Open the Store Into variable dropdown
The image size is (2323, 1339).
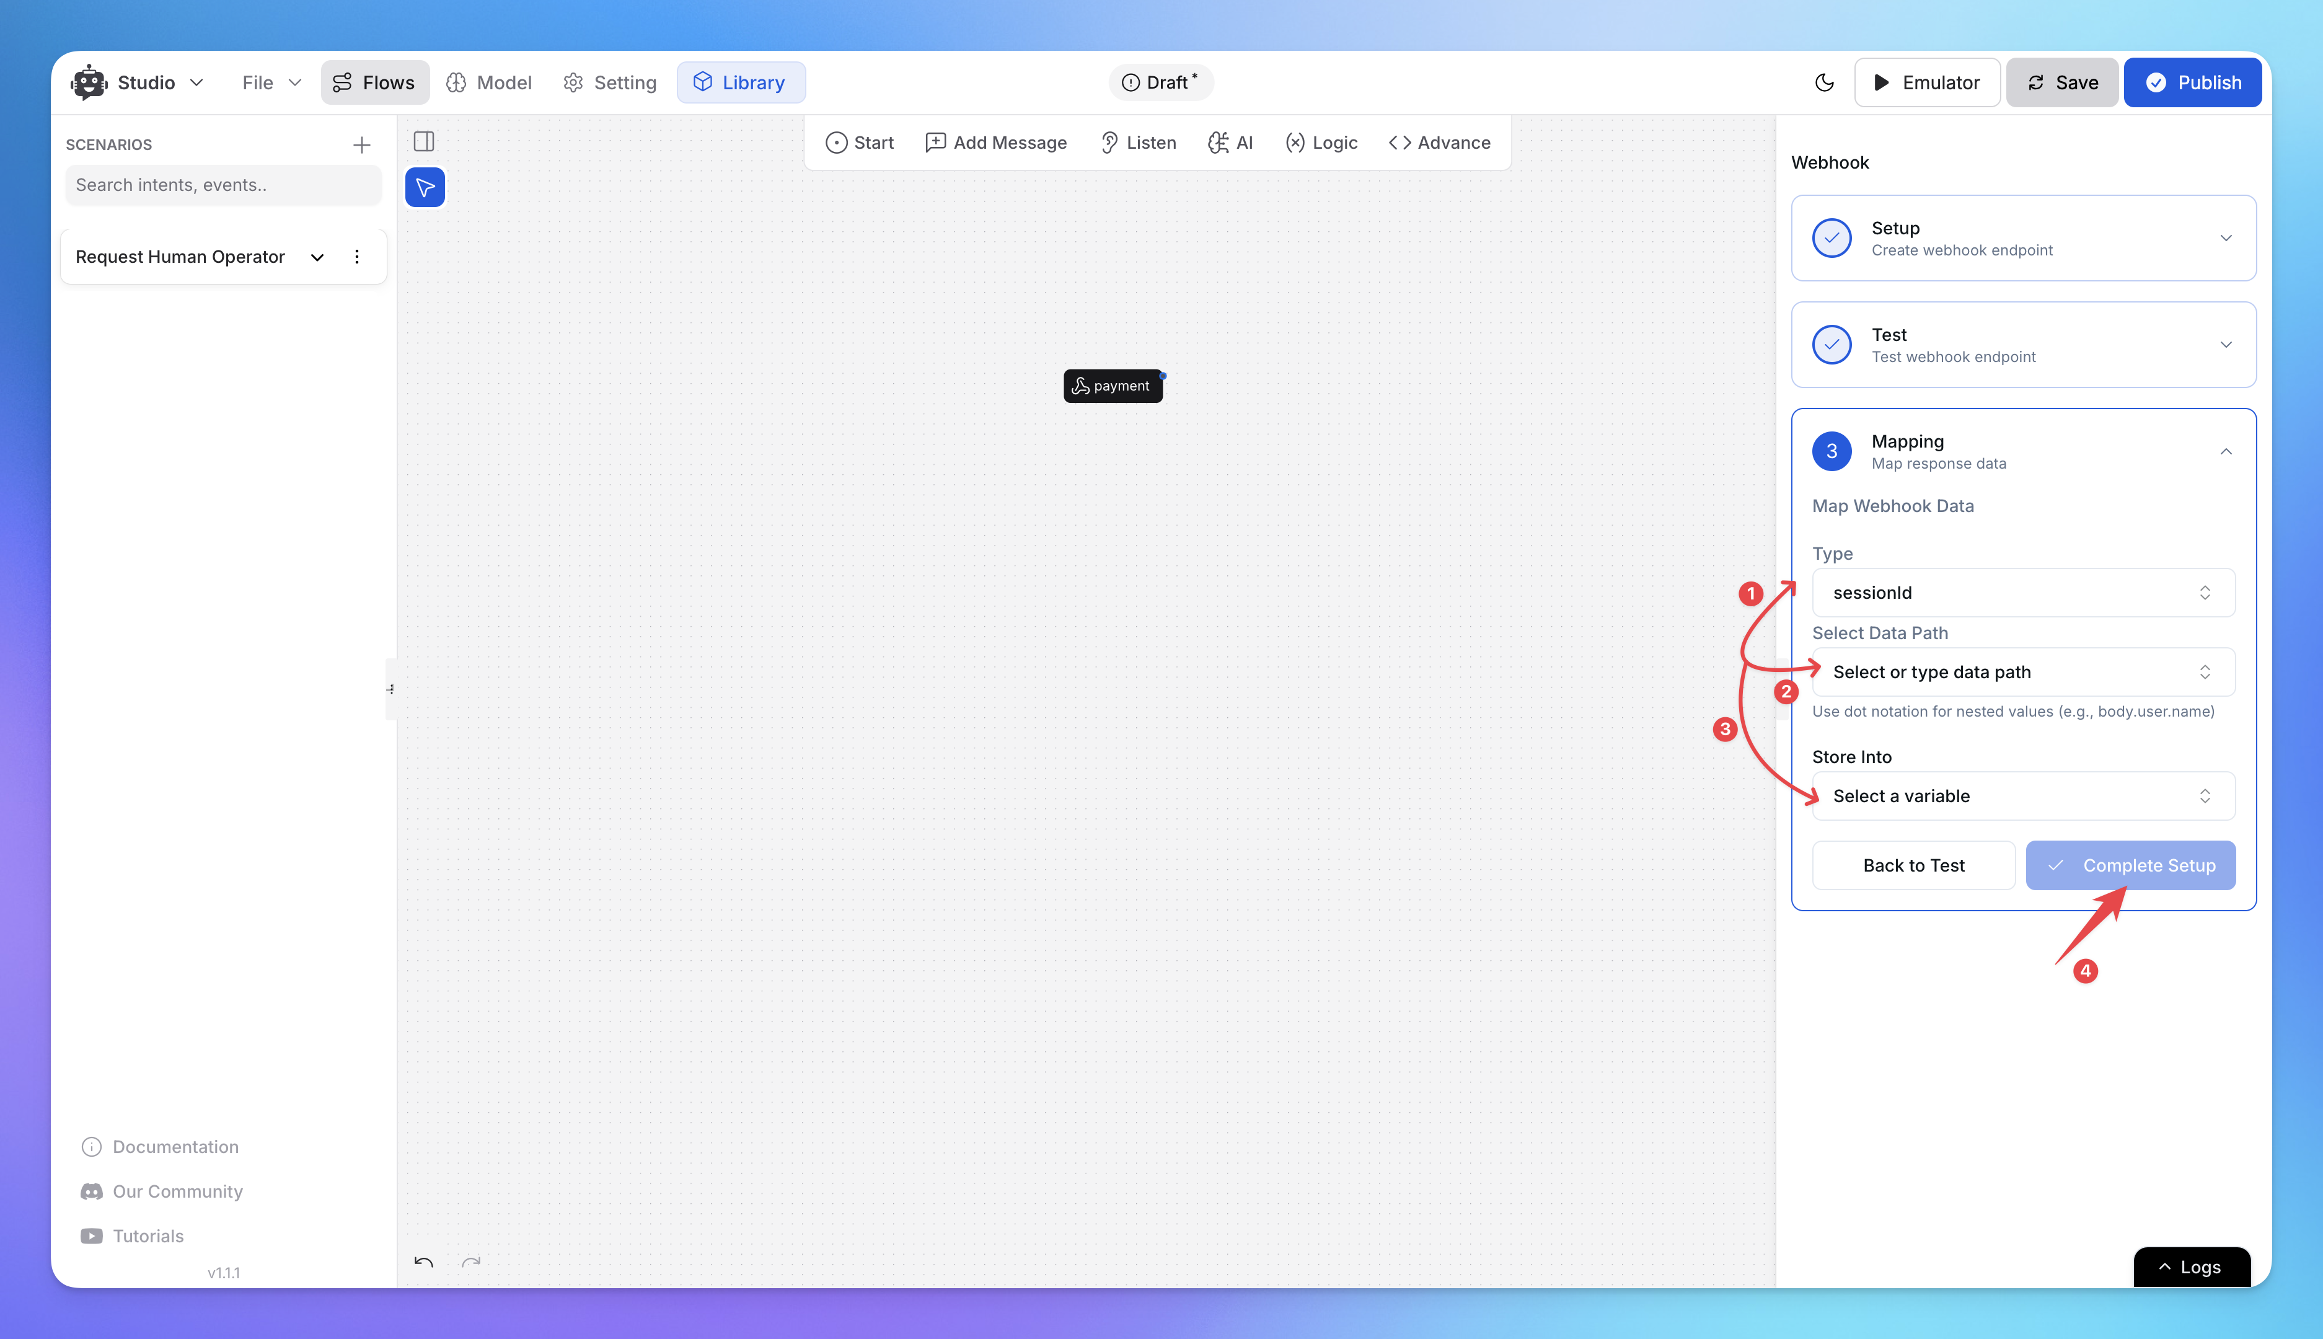[x=2023, y=797]
